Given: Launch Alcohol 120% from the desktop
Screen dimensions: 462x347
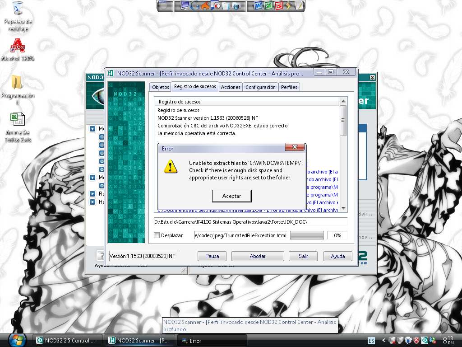Looking at the screenshot, I should [18, 50].
